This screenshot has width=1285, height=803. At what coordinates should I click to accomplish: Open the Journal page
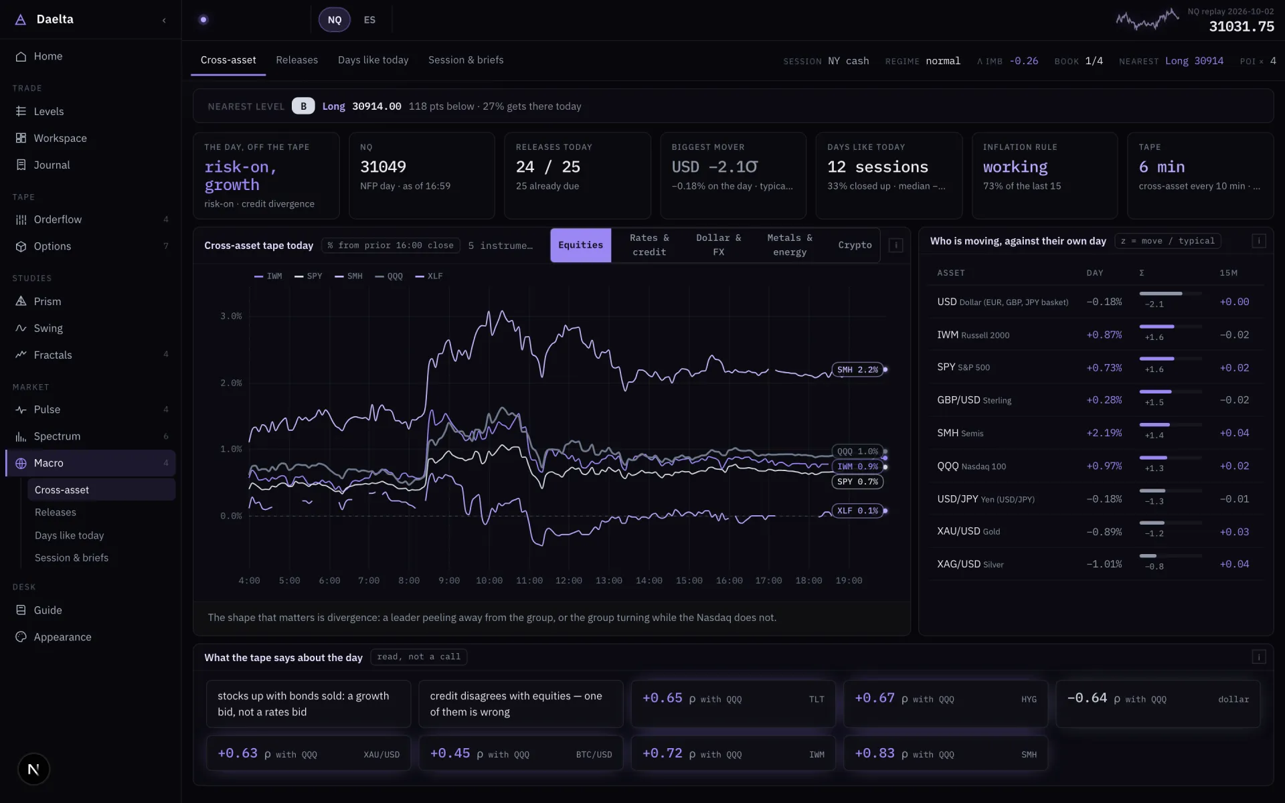pos(91,165)
